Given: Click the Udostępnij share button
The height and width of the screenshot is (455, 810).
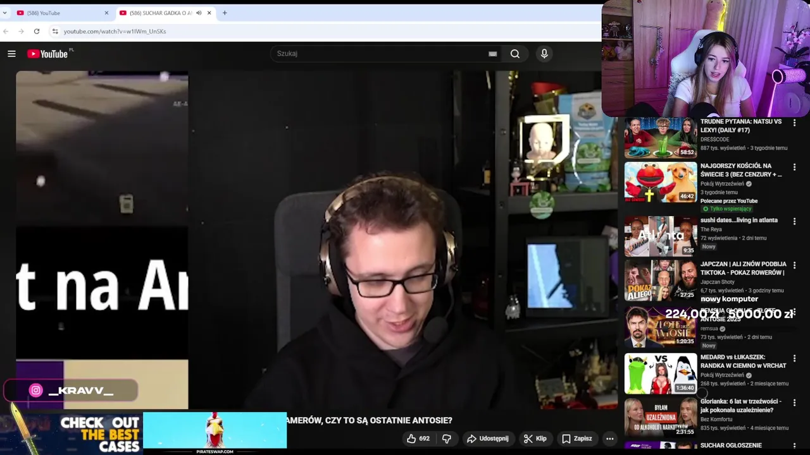Looking at the screenshot, I should pyautogui.click(x=487, y=439).
